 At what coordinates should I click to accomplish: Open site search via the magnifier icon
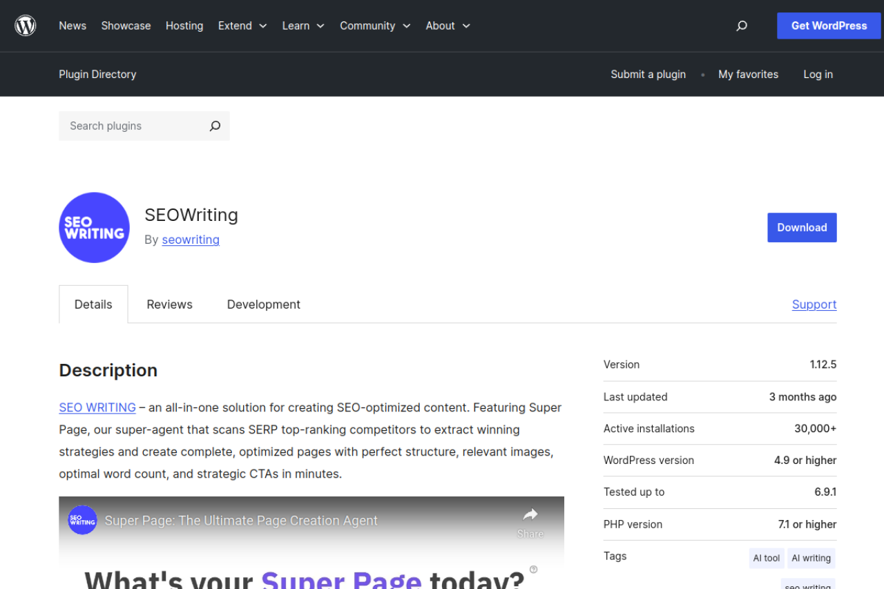point(742,26)
